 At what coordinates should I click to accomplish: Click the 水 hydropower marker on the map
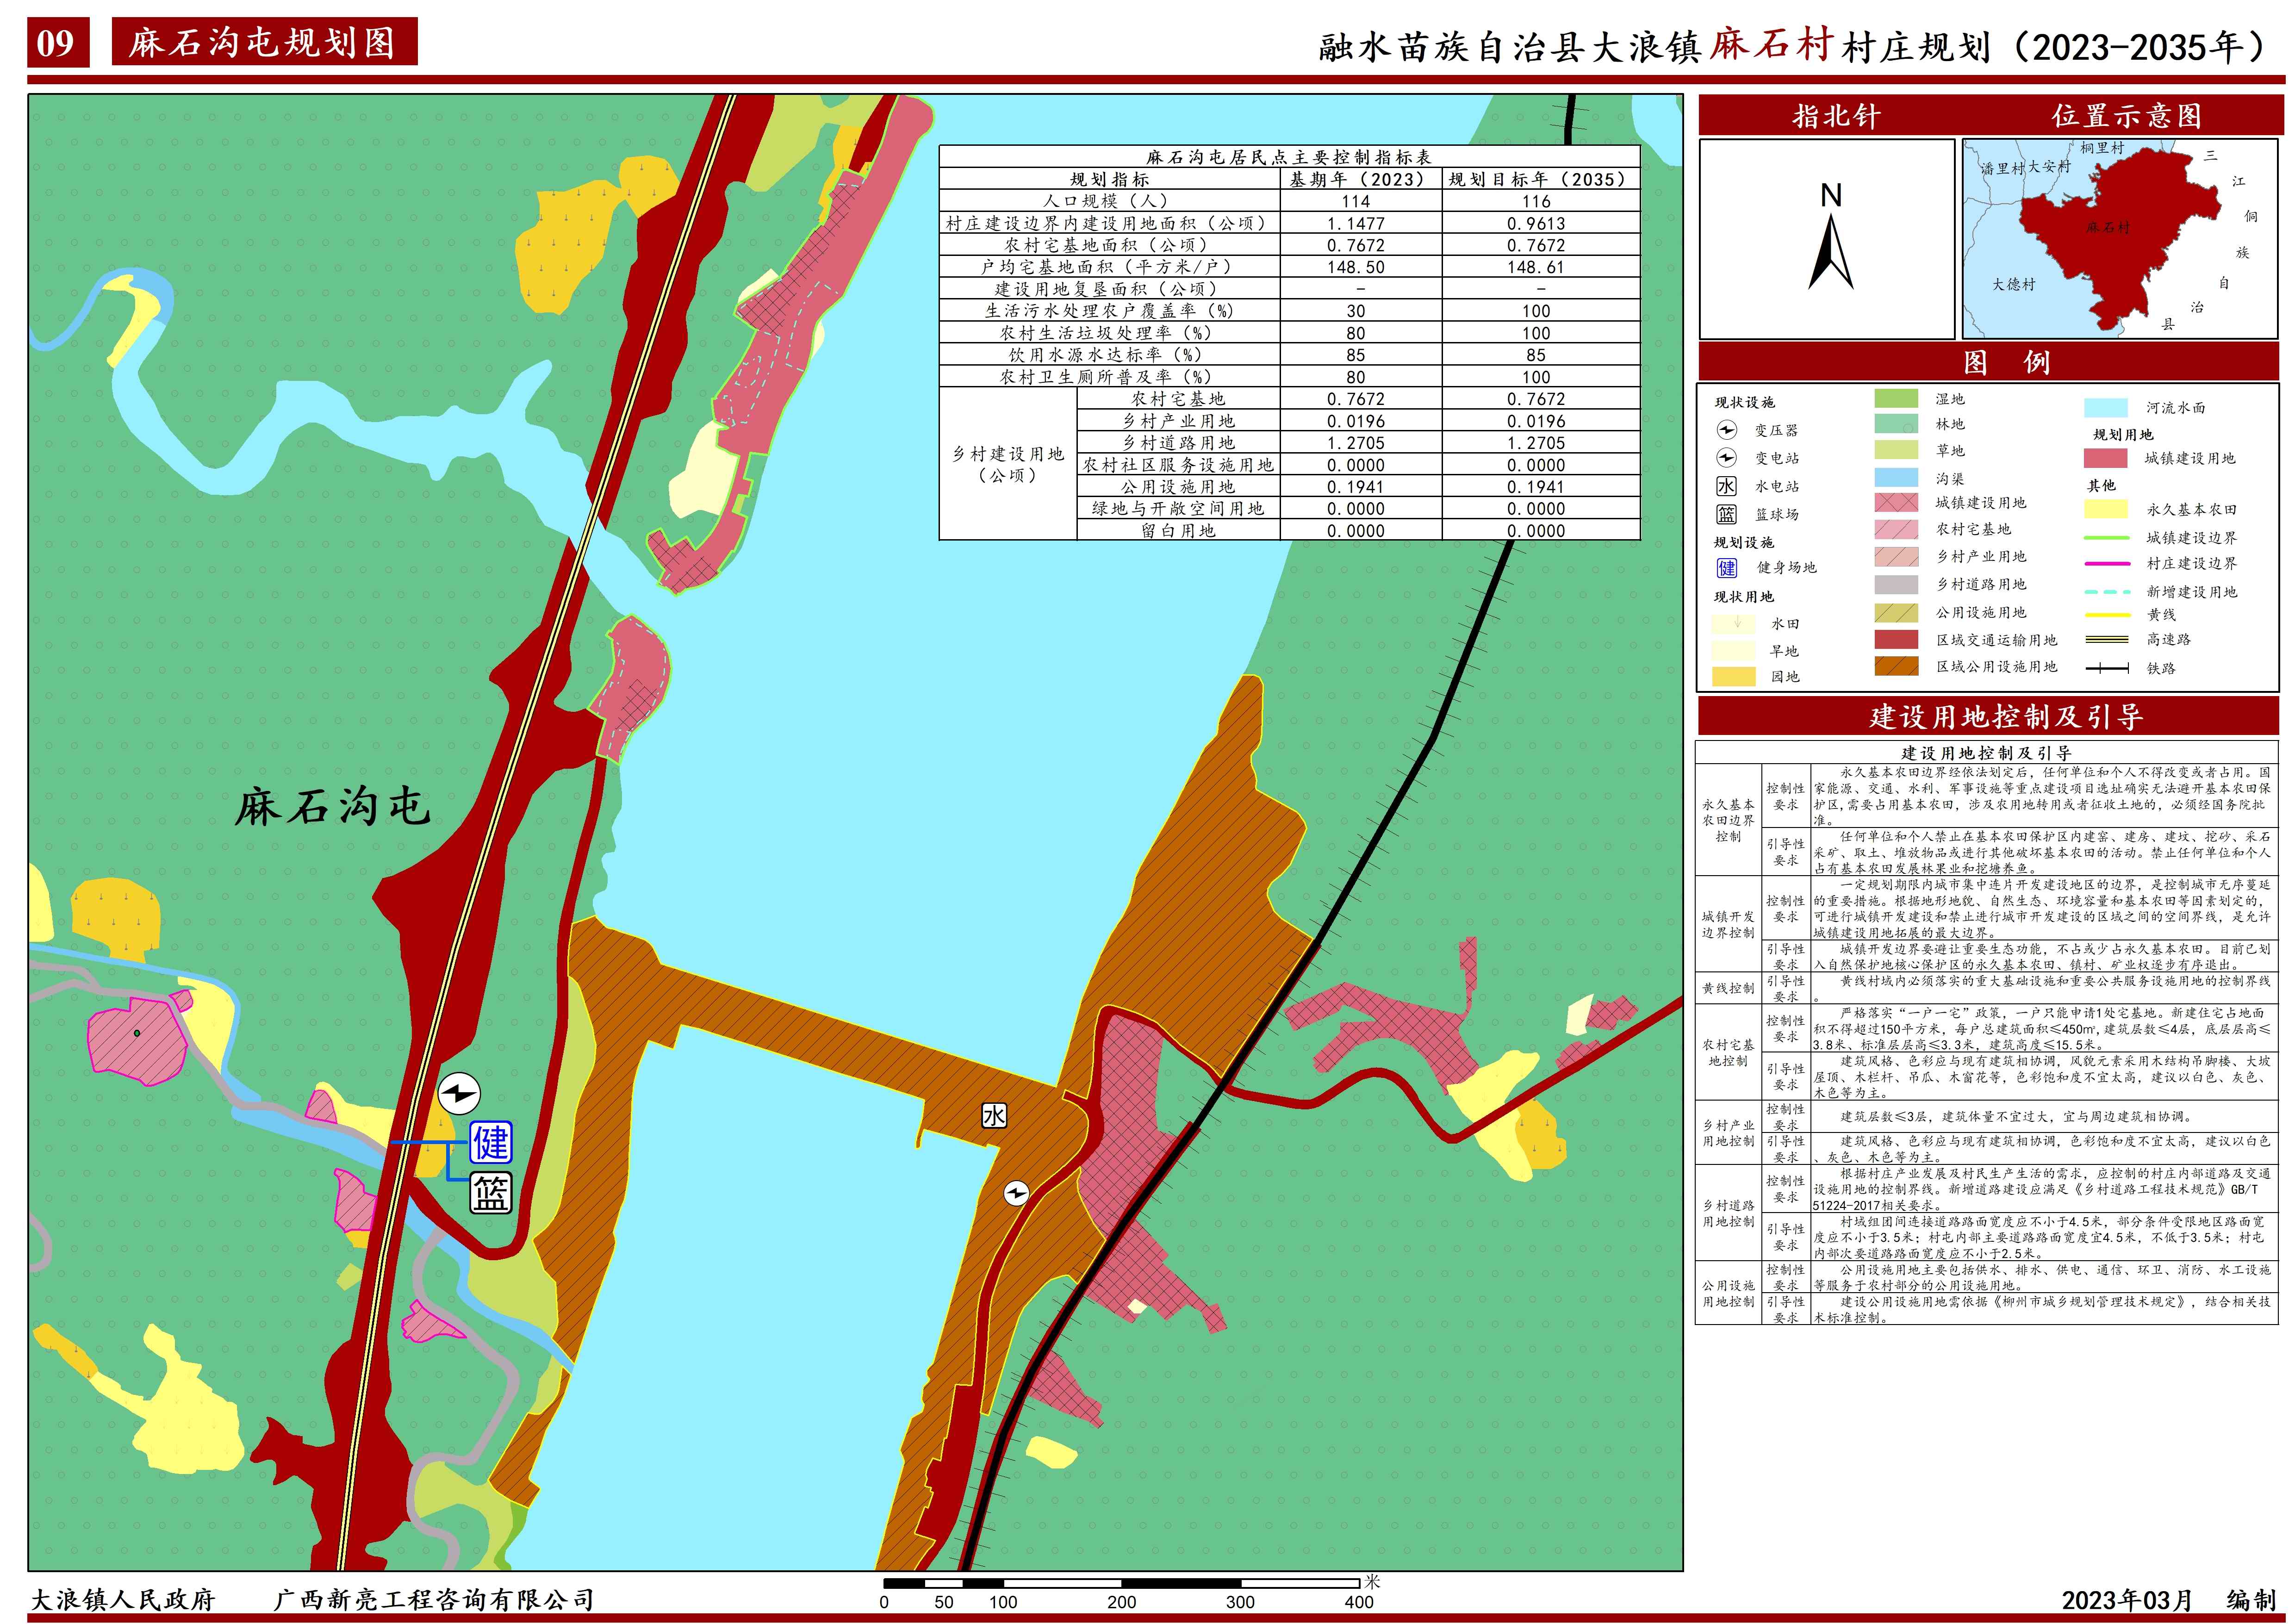(993, 1116)
